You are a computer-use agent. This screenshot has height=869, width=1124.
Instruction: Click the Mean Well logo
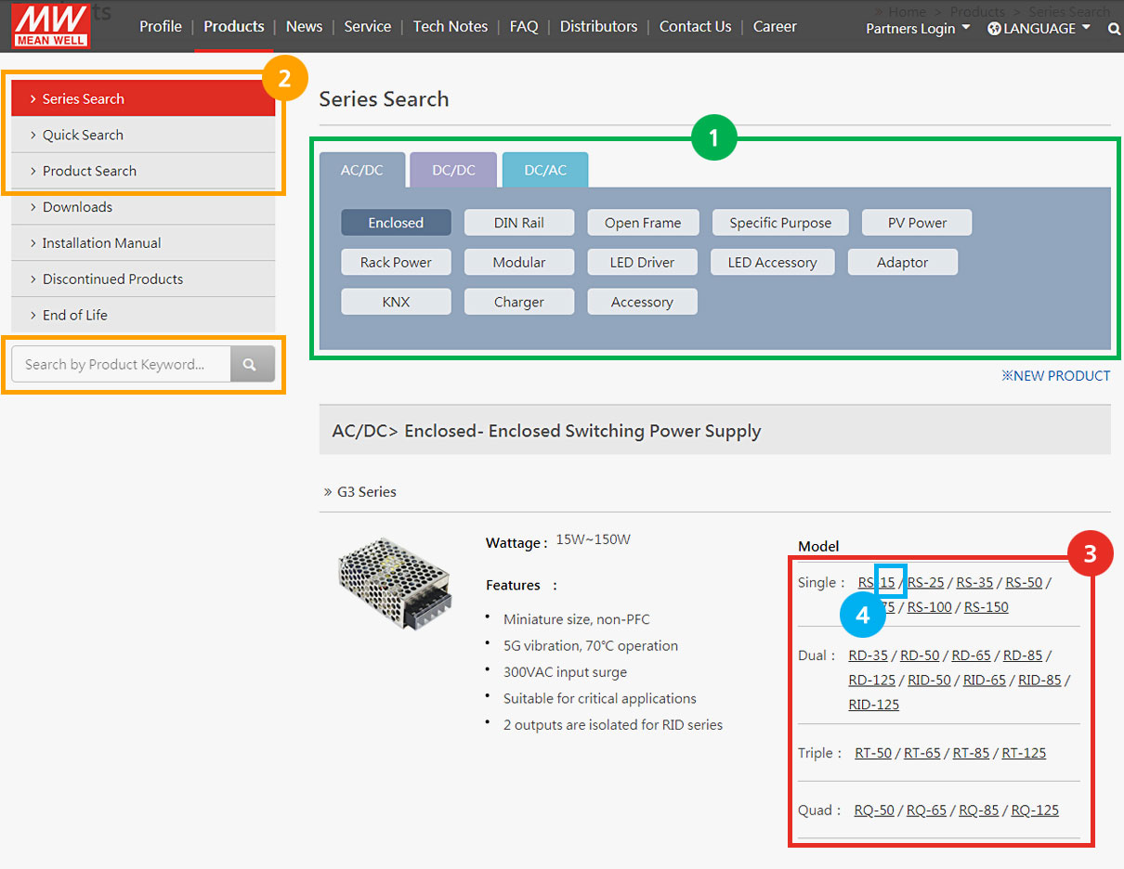click(x=51, y=25)
